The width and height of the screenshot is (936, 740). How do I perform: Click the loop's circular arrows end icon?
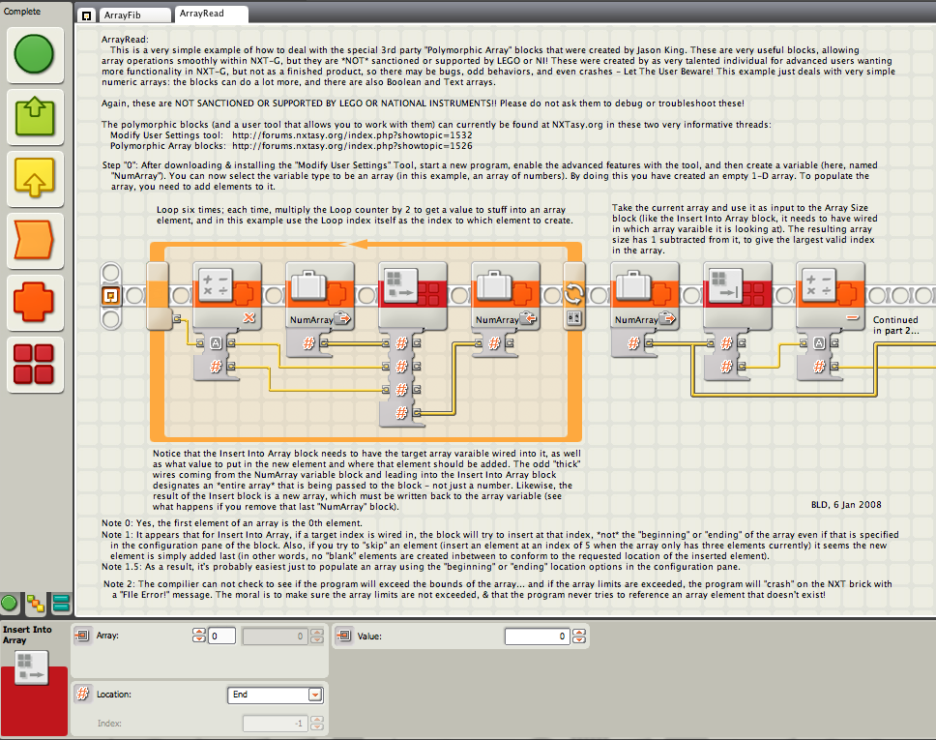click(x=573, y=294)
